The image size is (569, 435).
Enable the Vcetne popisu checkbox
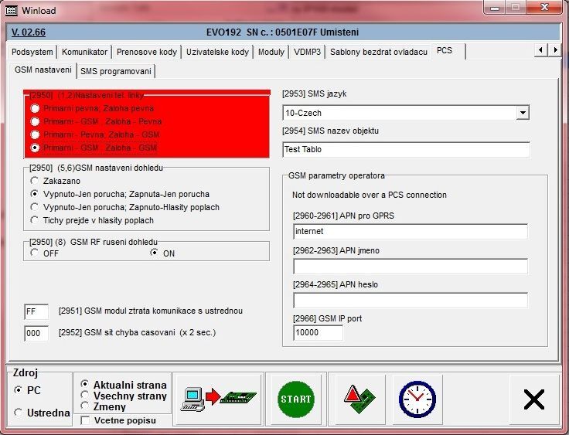pyautogui.click(x=85, y=420)
